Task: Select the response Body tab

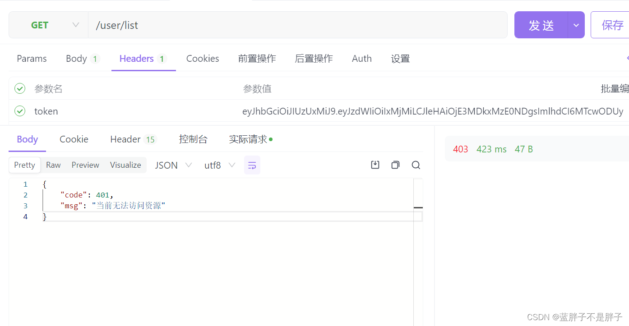Action: (27, 139)
